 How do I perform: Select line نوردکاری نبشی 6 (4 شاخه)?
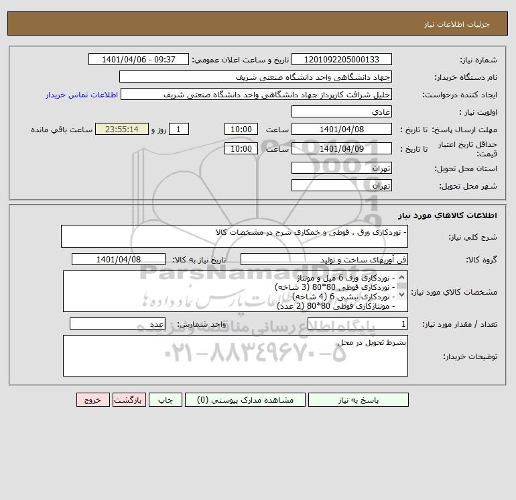pos(343,297)
